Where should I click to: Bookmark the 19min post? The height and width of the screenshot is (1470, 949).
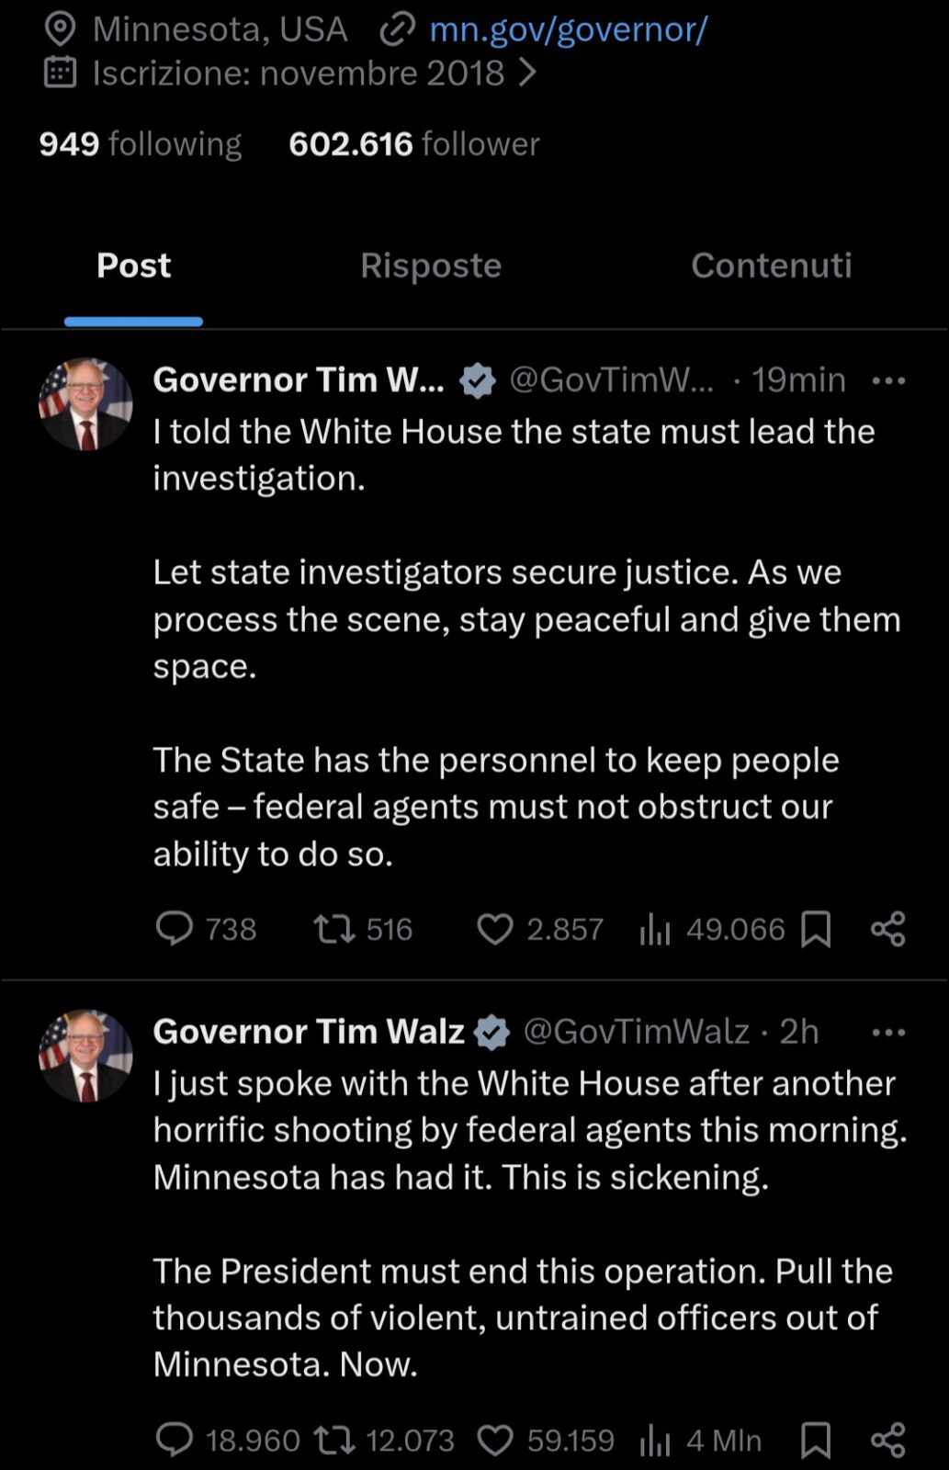[x=816, y=929]
